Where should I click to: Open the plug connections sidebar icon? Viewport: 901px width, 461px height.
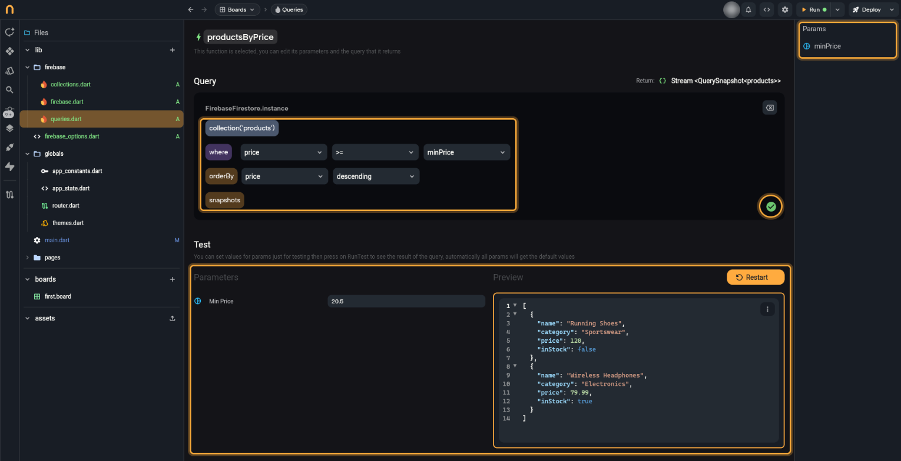9,148
